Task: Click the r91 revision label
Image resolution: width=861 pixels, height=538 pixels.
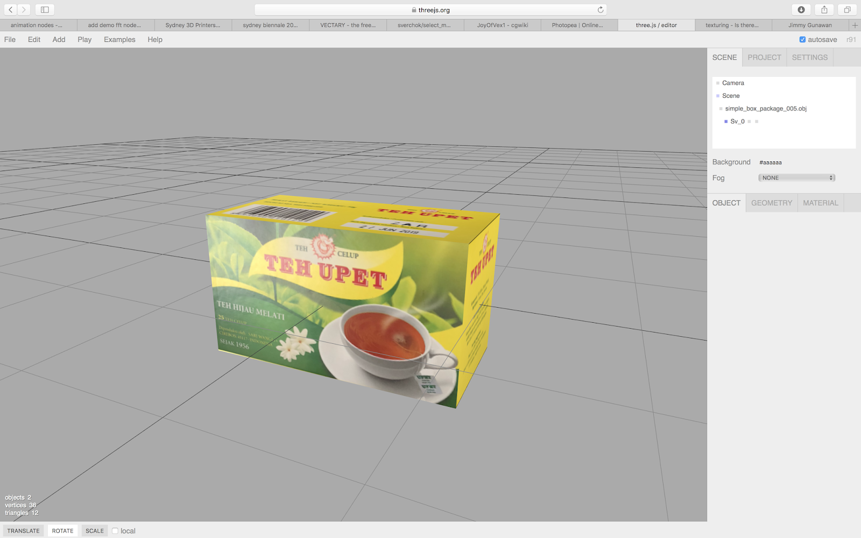Action: (x=851, y=40)
